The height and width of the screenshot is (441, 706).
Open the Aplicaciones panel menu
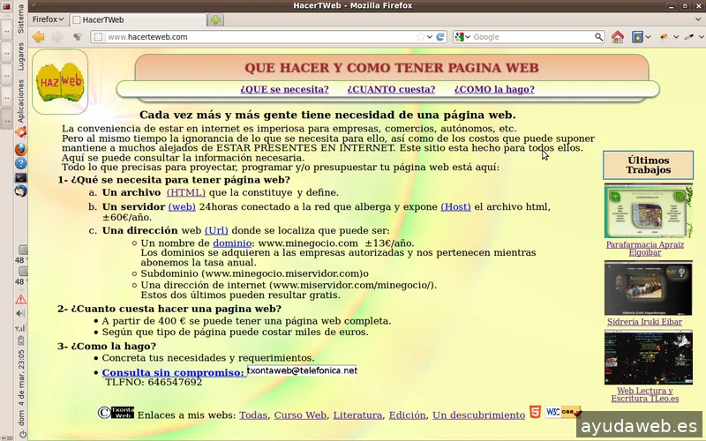(x=20, y=101)
